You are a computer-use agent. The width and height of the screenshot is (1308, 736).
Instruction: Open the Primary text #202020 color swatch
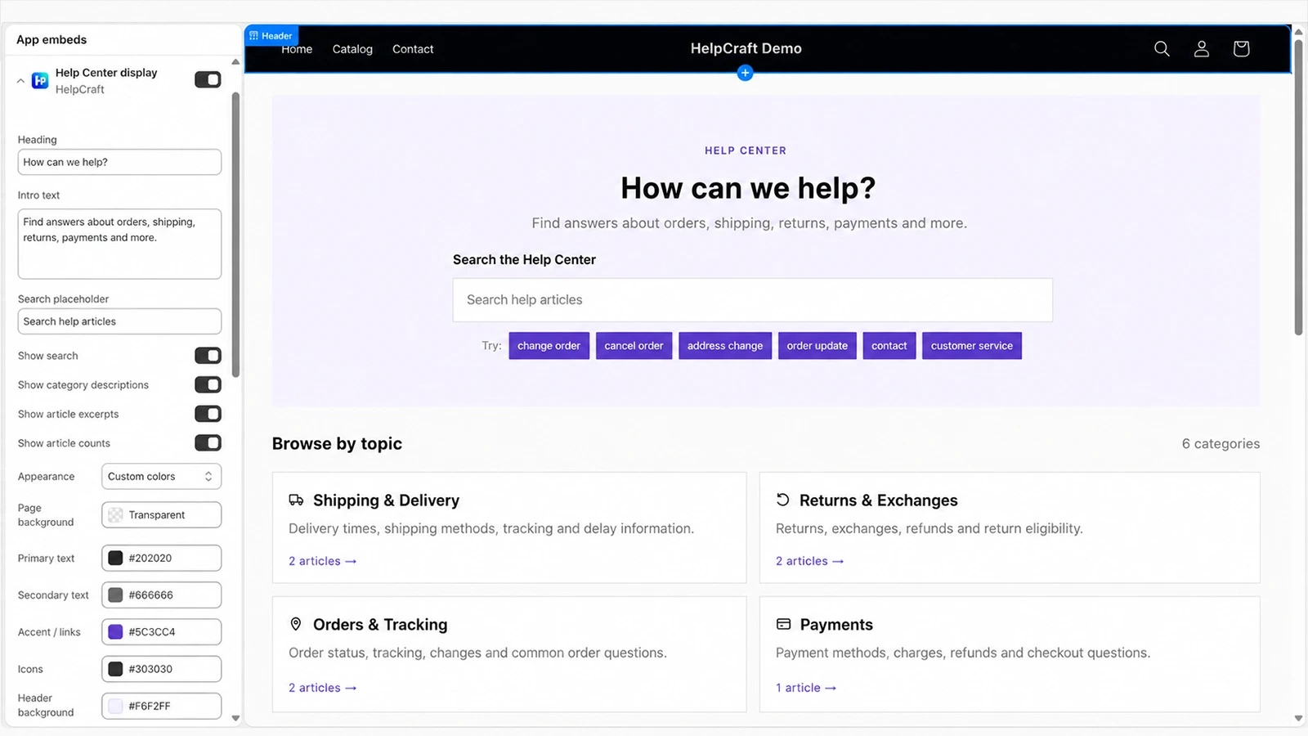tap(115, 558)
